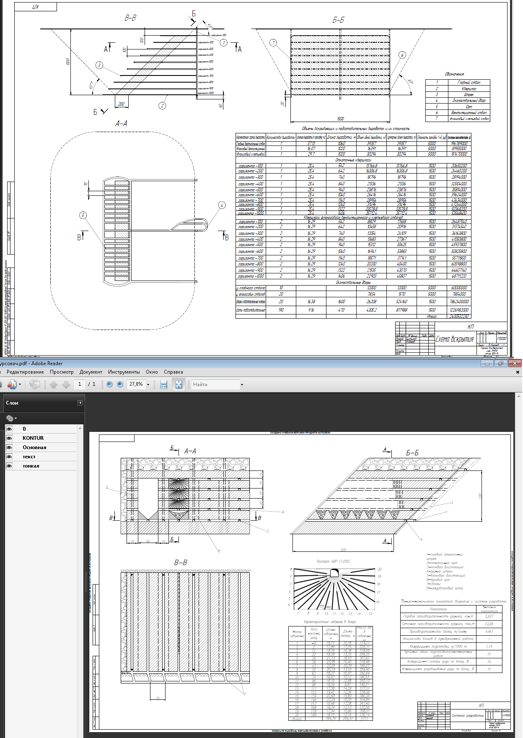The width and height of the screenshot is (523, 738).
Task: Hide layer 0 using its eye icon
Action: pyautogui.click(x=9, y=429)
